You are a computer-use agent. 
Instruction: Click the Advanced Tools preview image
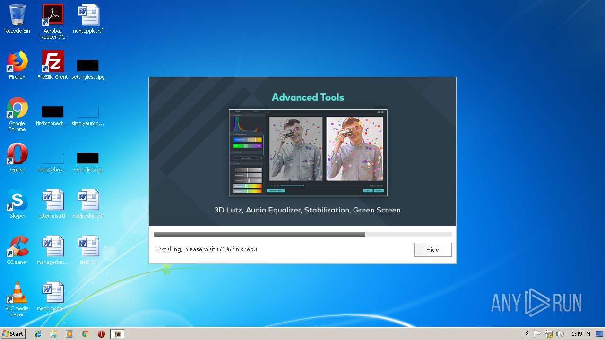click(x=308, y=153)
